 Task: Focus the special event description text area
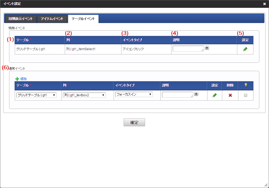point(188,49)
